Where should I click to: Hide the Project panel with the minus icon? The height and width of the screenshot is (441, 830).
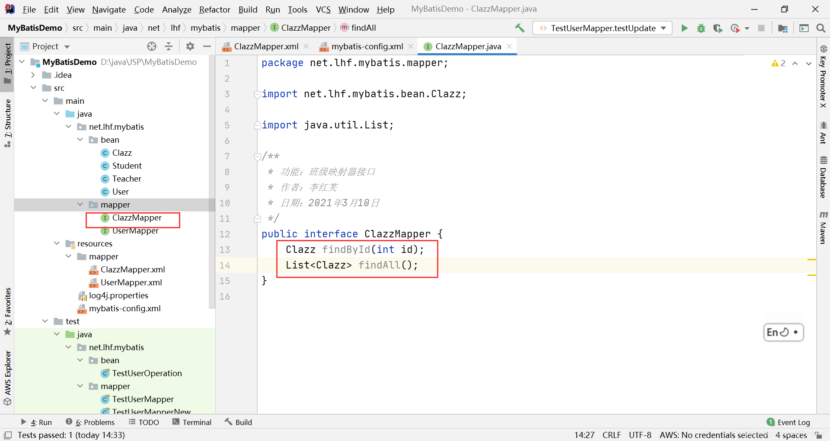207,46
